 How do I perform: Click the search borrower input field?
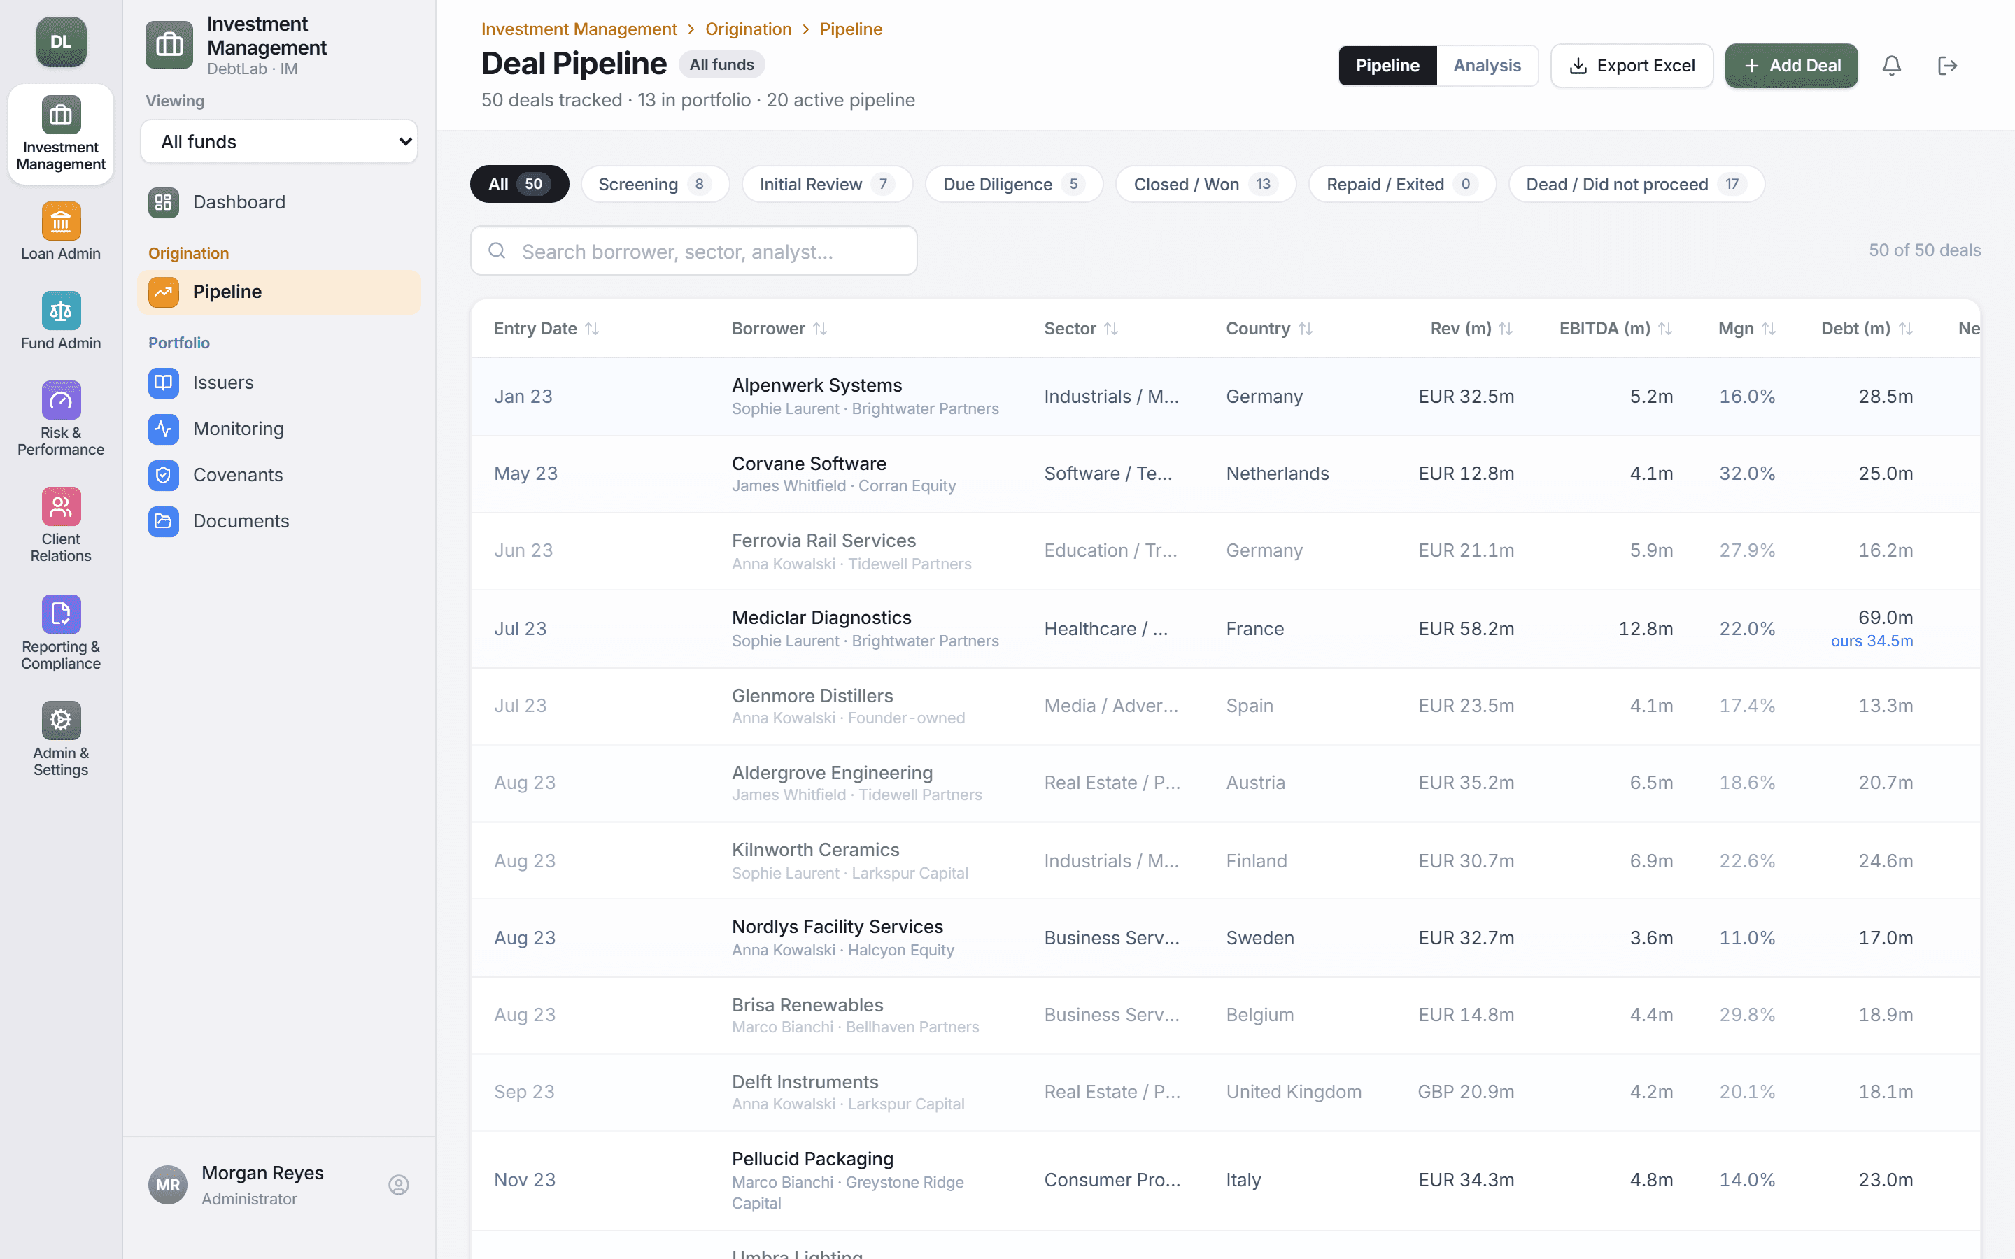[x=693, y=250]
